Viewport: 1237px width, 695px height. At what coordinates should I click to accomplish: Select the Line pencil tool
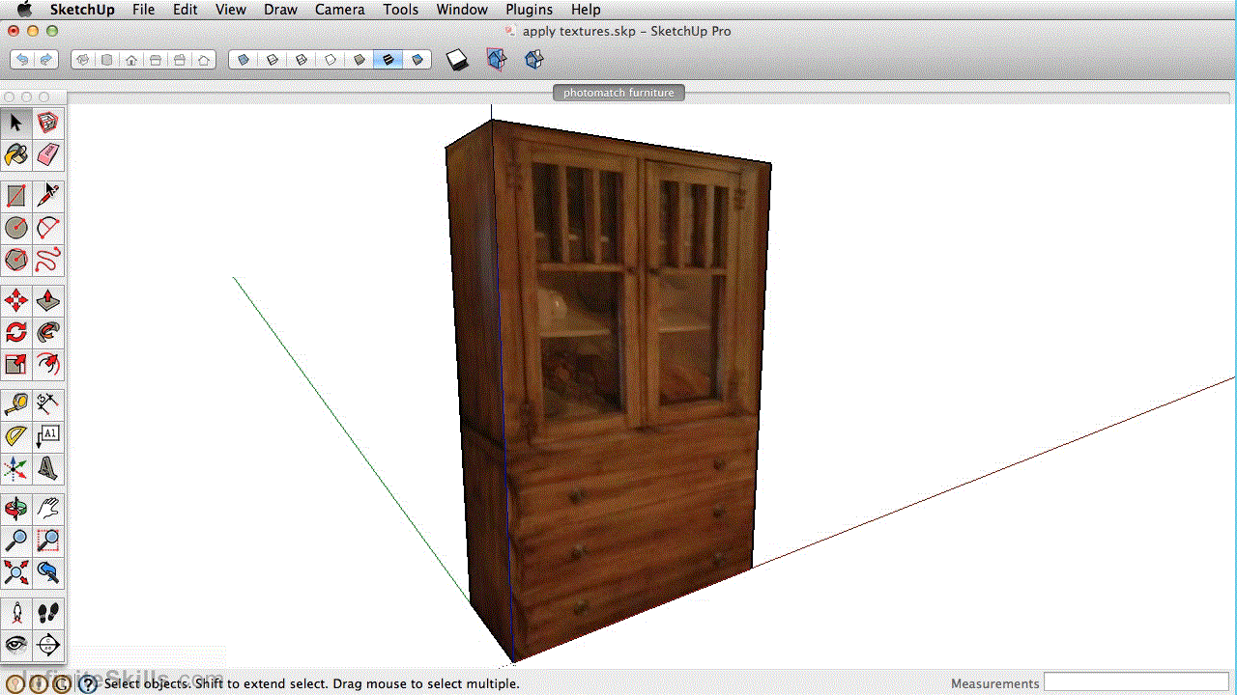point(48,196)
